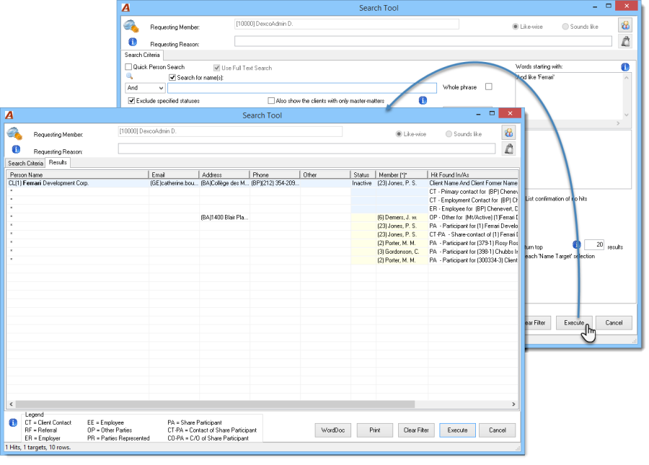
Task: Enable Also show clients with only master-matters
Action: point(271,100)
